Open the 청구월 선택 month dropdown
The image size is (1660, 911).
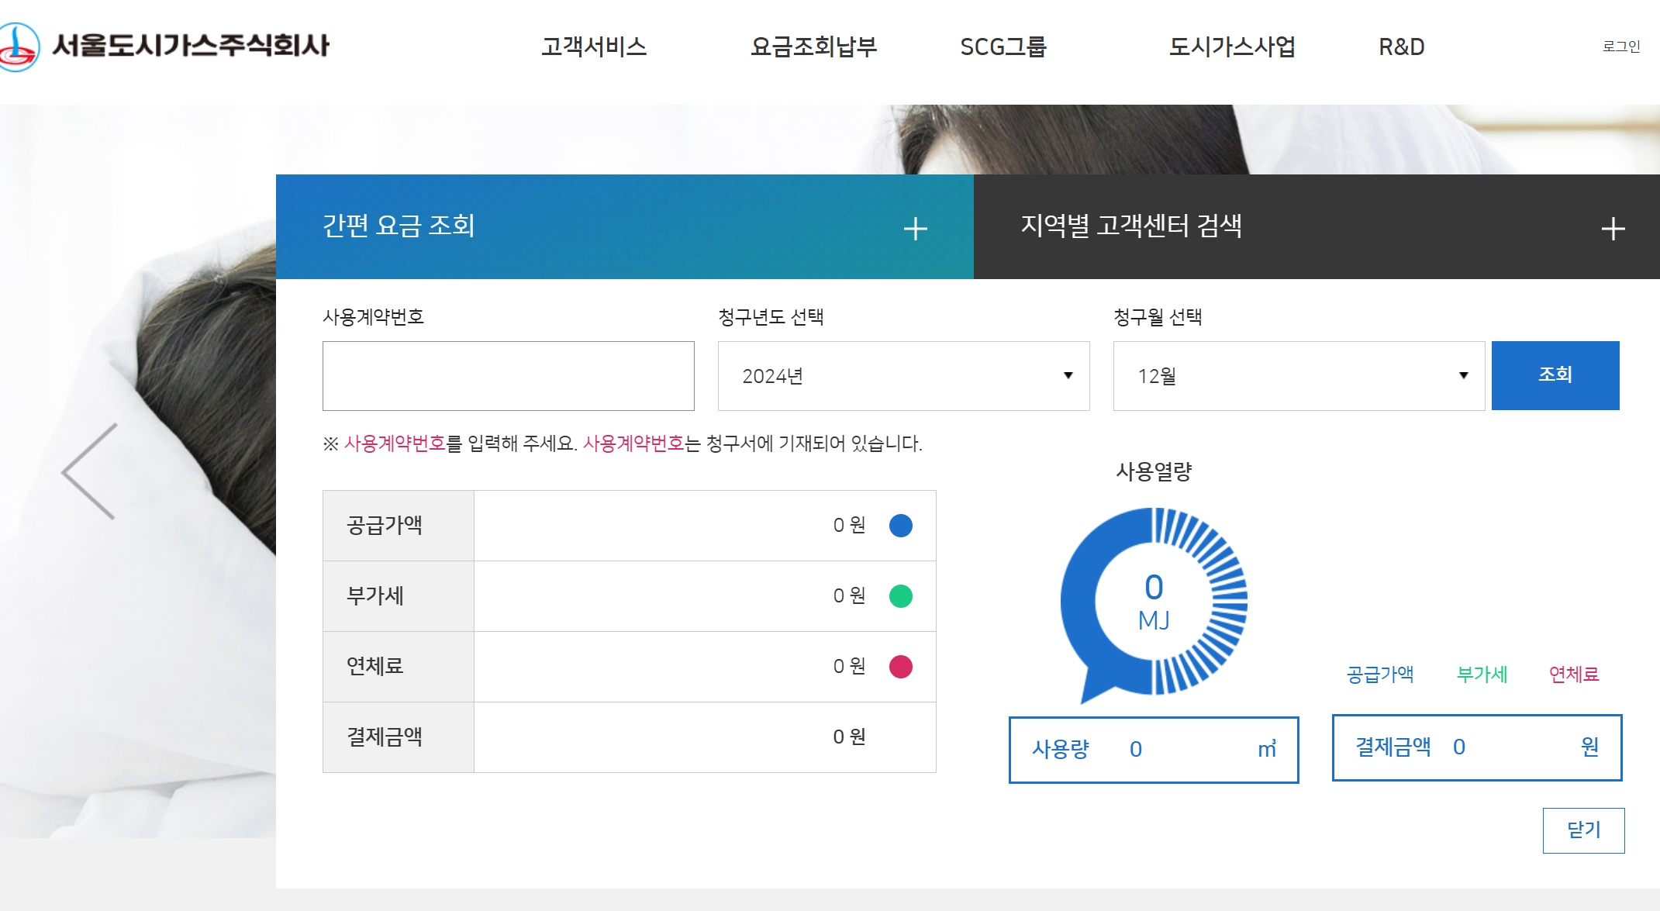pos(1297,376)
